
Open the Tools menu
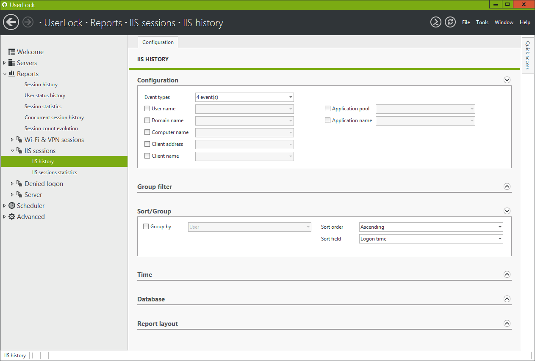[x=482, y=22]
